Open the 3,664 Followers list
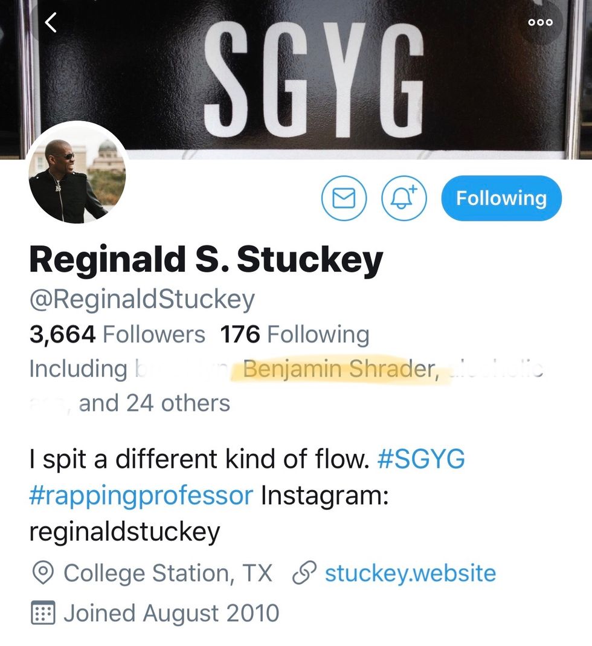The height and width of the screenshot is (646, 592). 117,334
